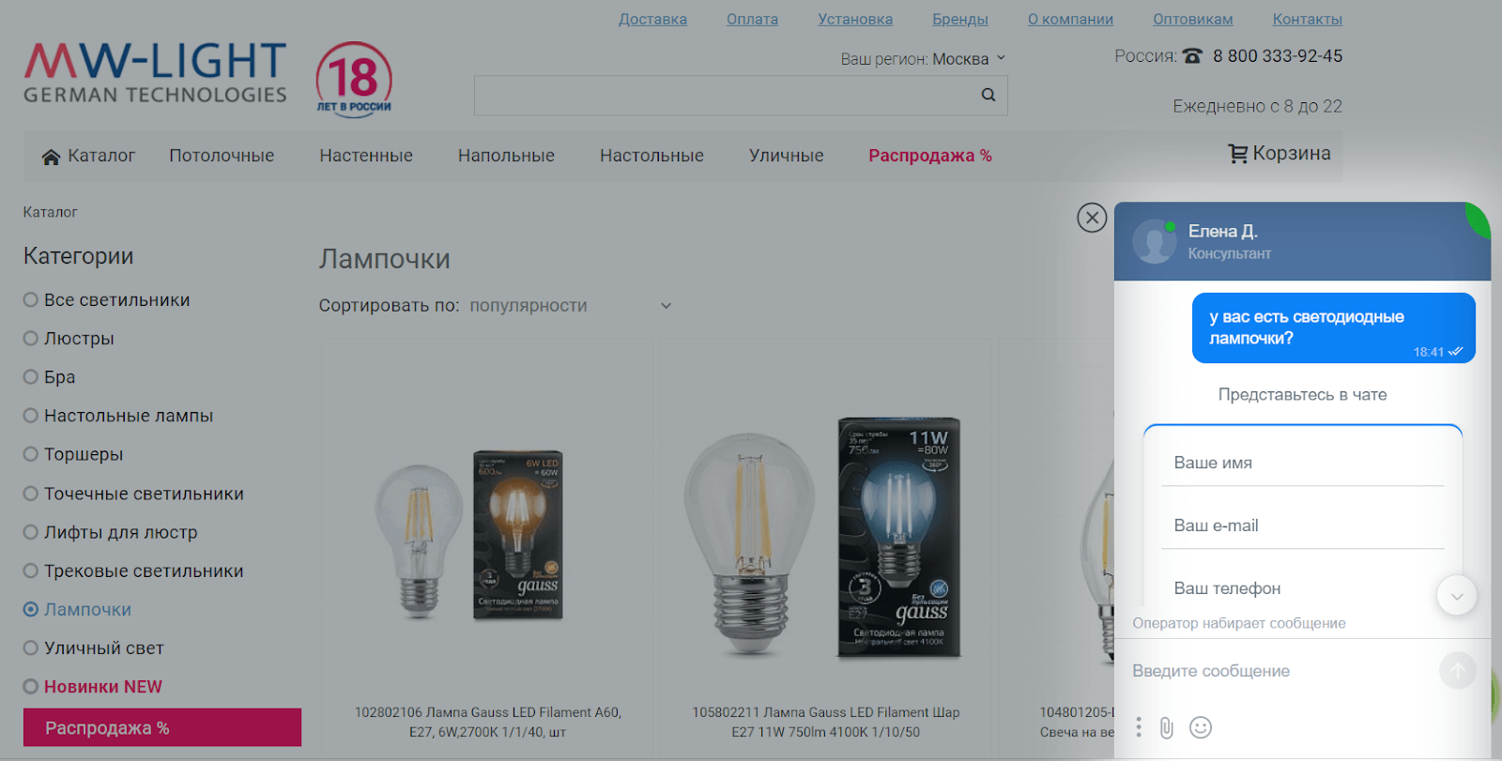
Task: Select the Люстры category radio button
Action: click(x=31, y=339)
